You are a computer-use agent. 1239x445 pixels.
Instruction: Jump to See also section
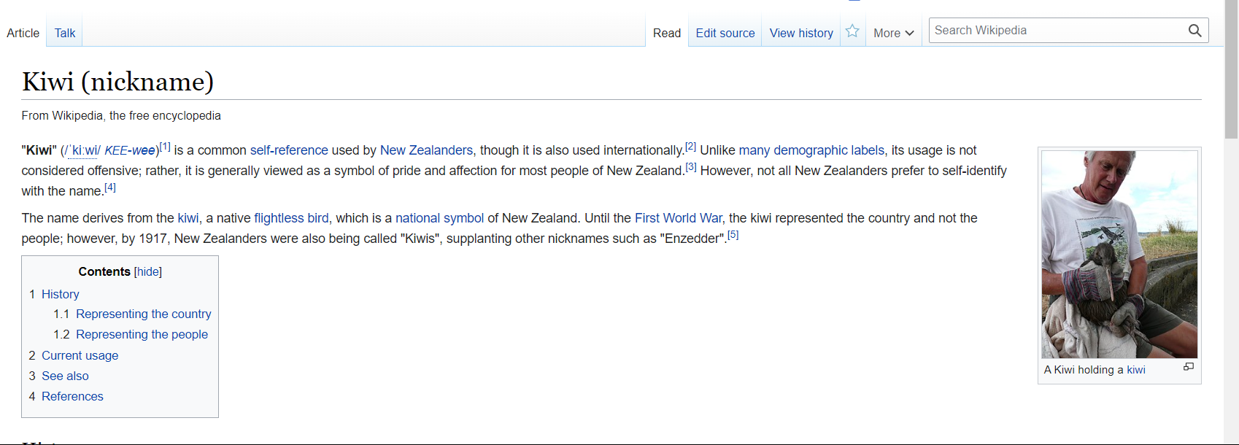pos(65,376)
